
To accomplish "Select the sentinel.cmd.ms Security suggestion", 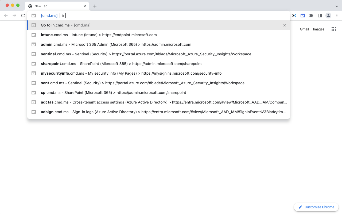I will (x=147, y=54).
